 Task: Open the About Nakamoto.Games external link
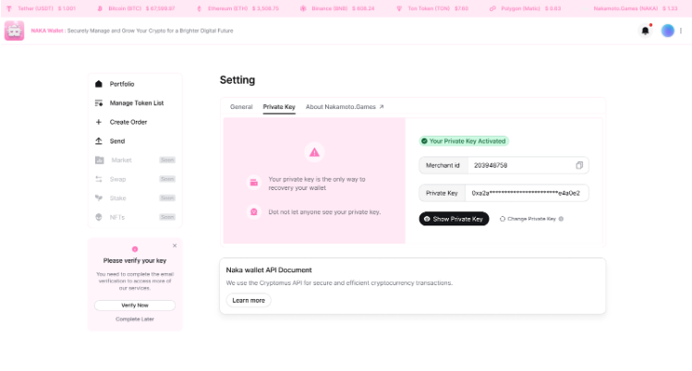[345, 107]
